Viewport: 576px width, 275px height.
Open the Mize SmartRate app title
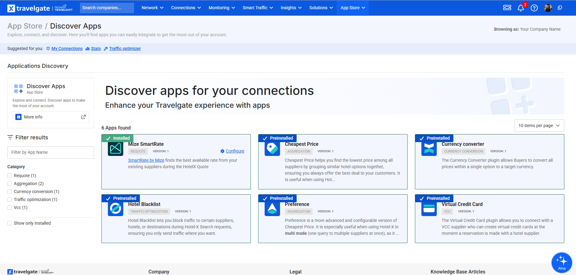146,144
